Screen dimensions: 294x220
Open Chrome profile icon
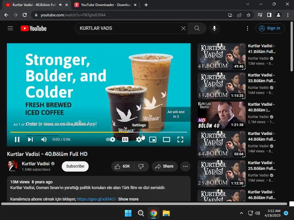[x=278, y=15]
